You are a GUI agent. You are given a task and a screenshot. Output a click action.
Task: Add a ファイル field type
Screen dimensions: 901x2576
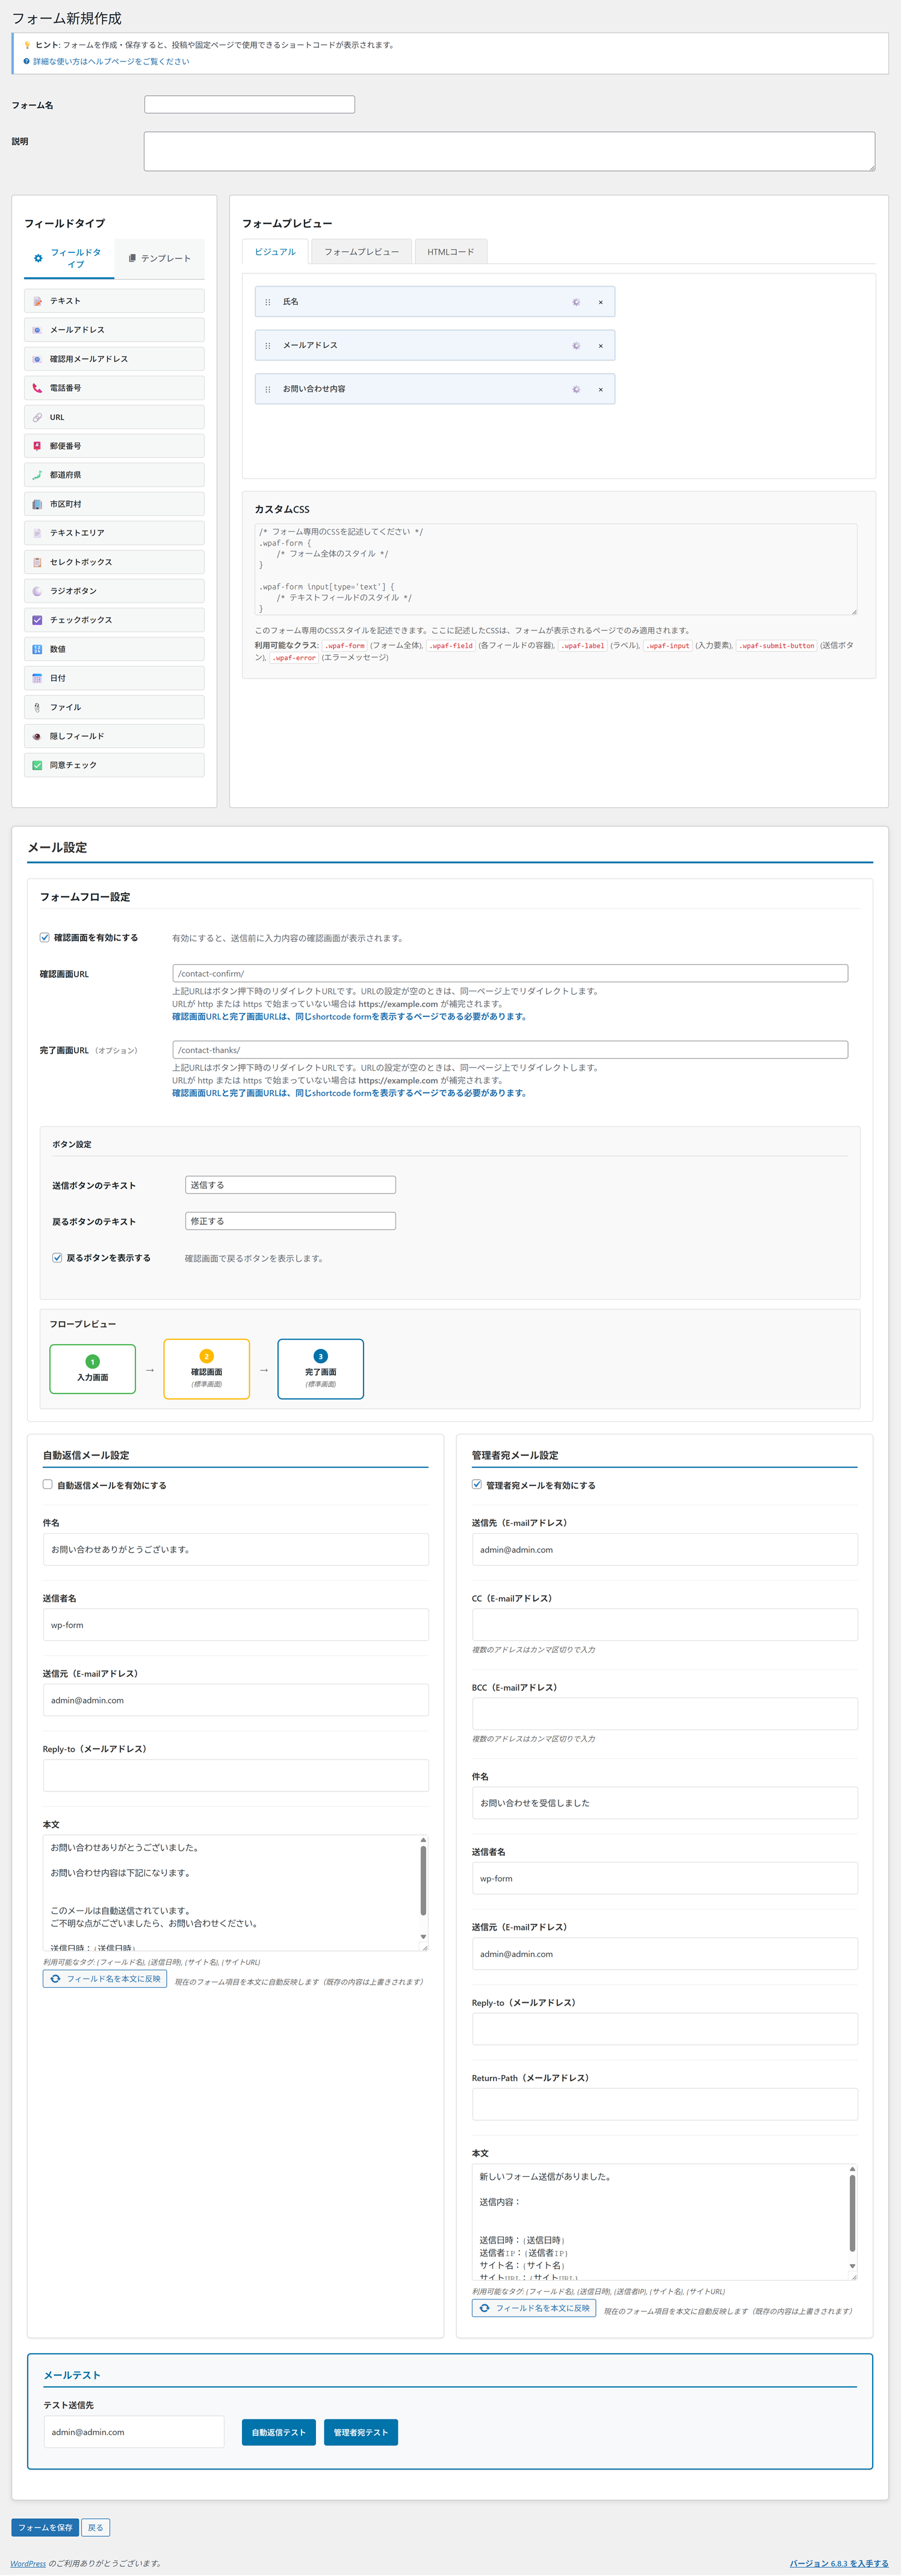(114, 707)
